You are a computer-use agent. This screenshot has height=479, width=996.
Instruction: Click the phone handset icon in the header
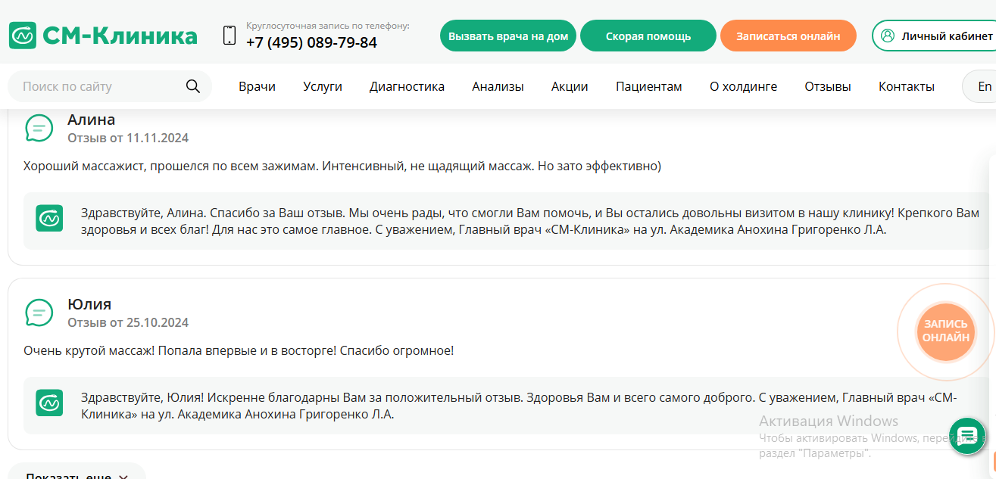pos(228,35)
